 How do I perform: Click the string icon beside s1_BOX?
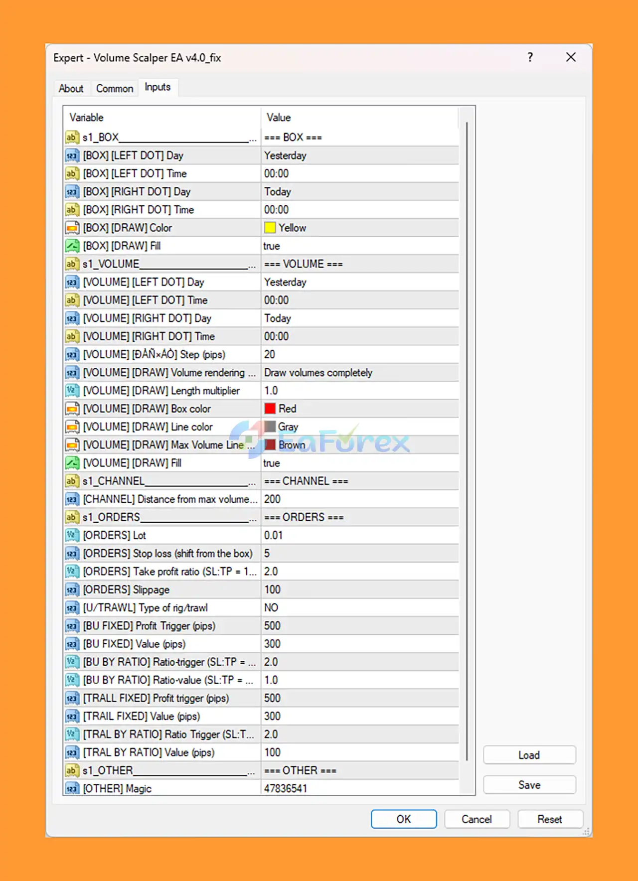tap(72, 138)
